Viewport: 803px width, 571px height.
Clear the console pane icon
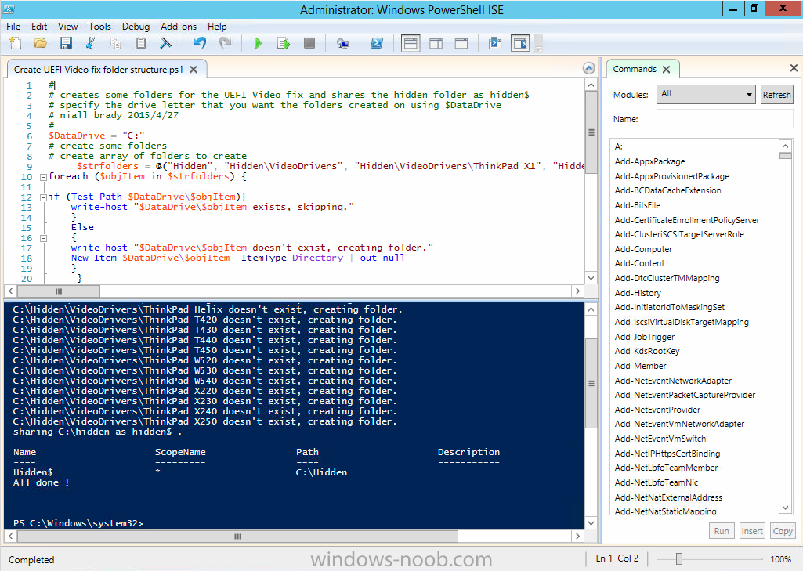[x=165, y=44]
